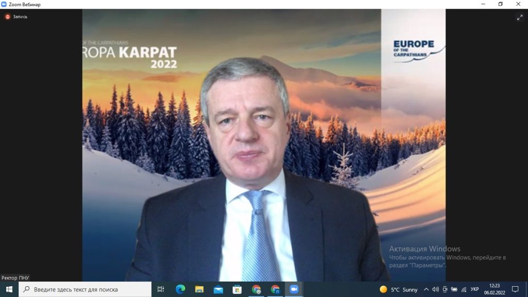The image size is (528, 297).
Task: Open the network status flyout
Action: pos(463,289)
